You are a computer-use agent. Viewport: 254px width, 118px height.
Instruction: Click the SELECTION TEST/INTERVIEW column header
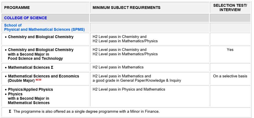coord(230,7)
